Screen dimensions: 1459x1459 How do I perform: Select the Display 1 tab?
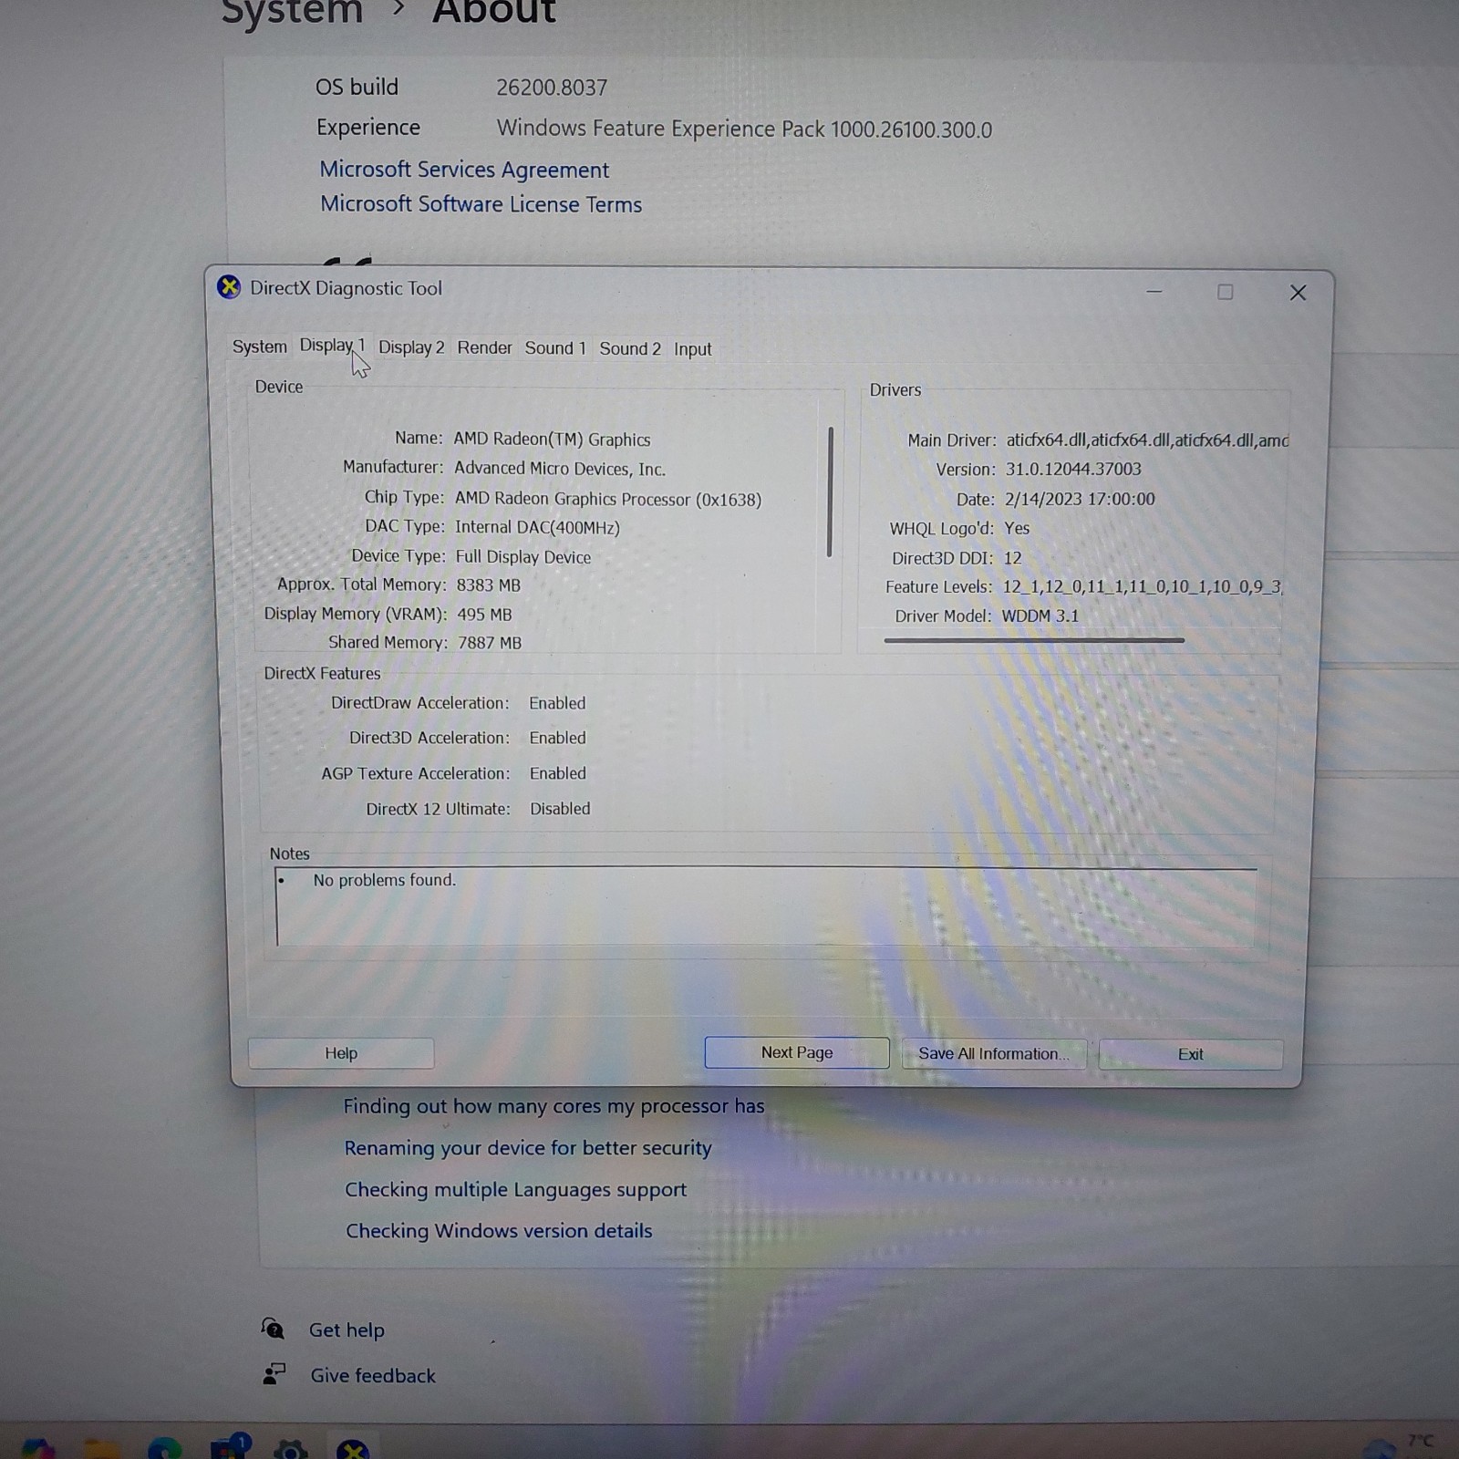tap(332, 346)
